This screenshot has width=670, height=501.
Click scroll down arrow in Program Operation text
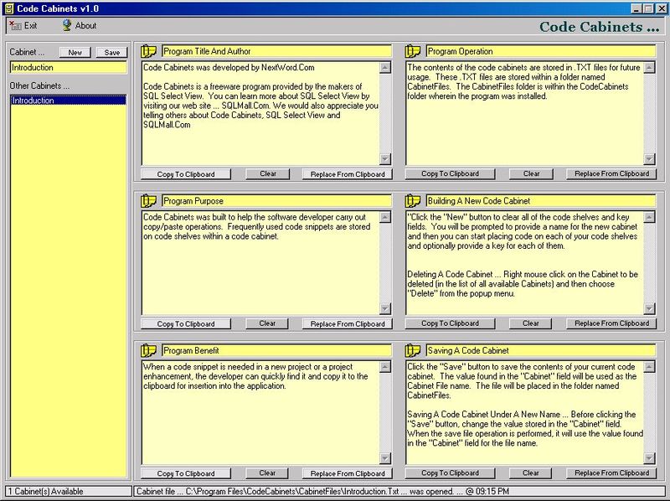click(x=649, y=159)
